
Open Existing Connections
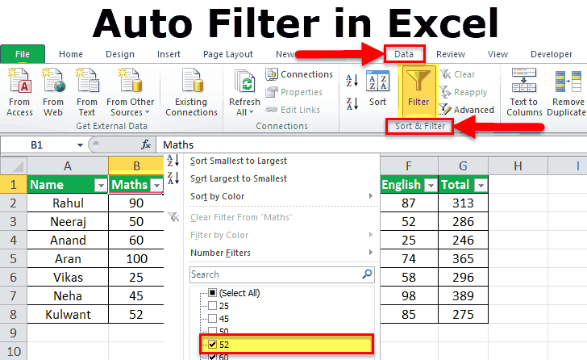191,92
